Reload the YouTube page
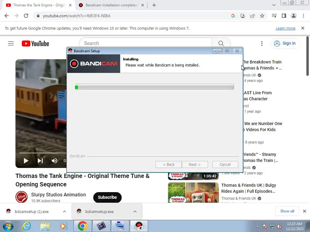The image size is (310, 232). 26,16
